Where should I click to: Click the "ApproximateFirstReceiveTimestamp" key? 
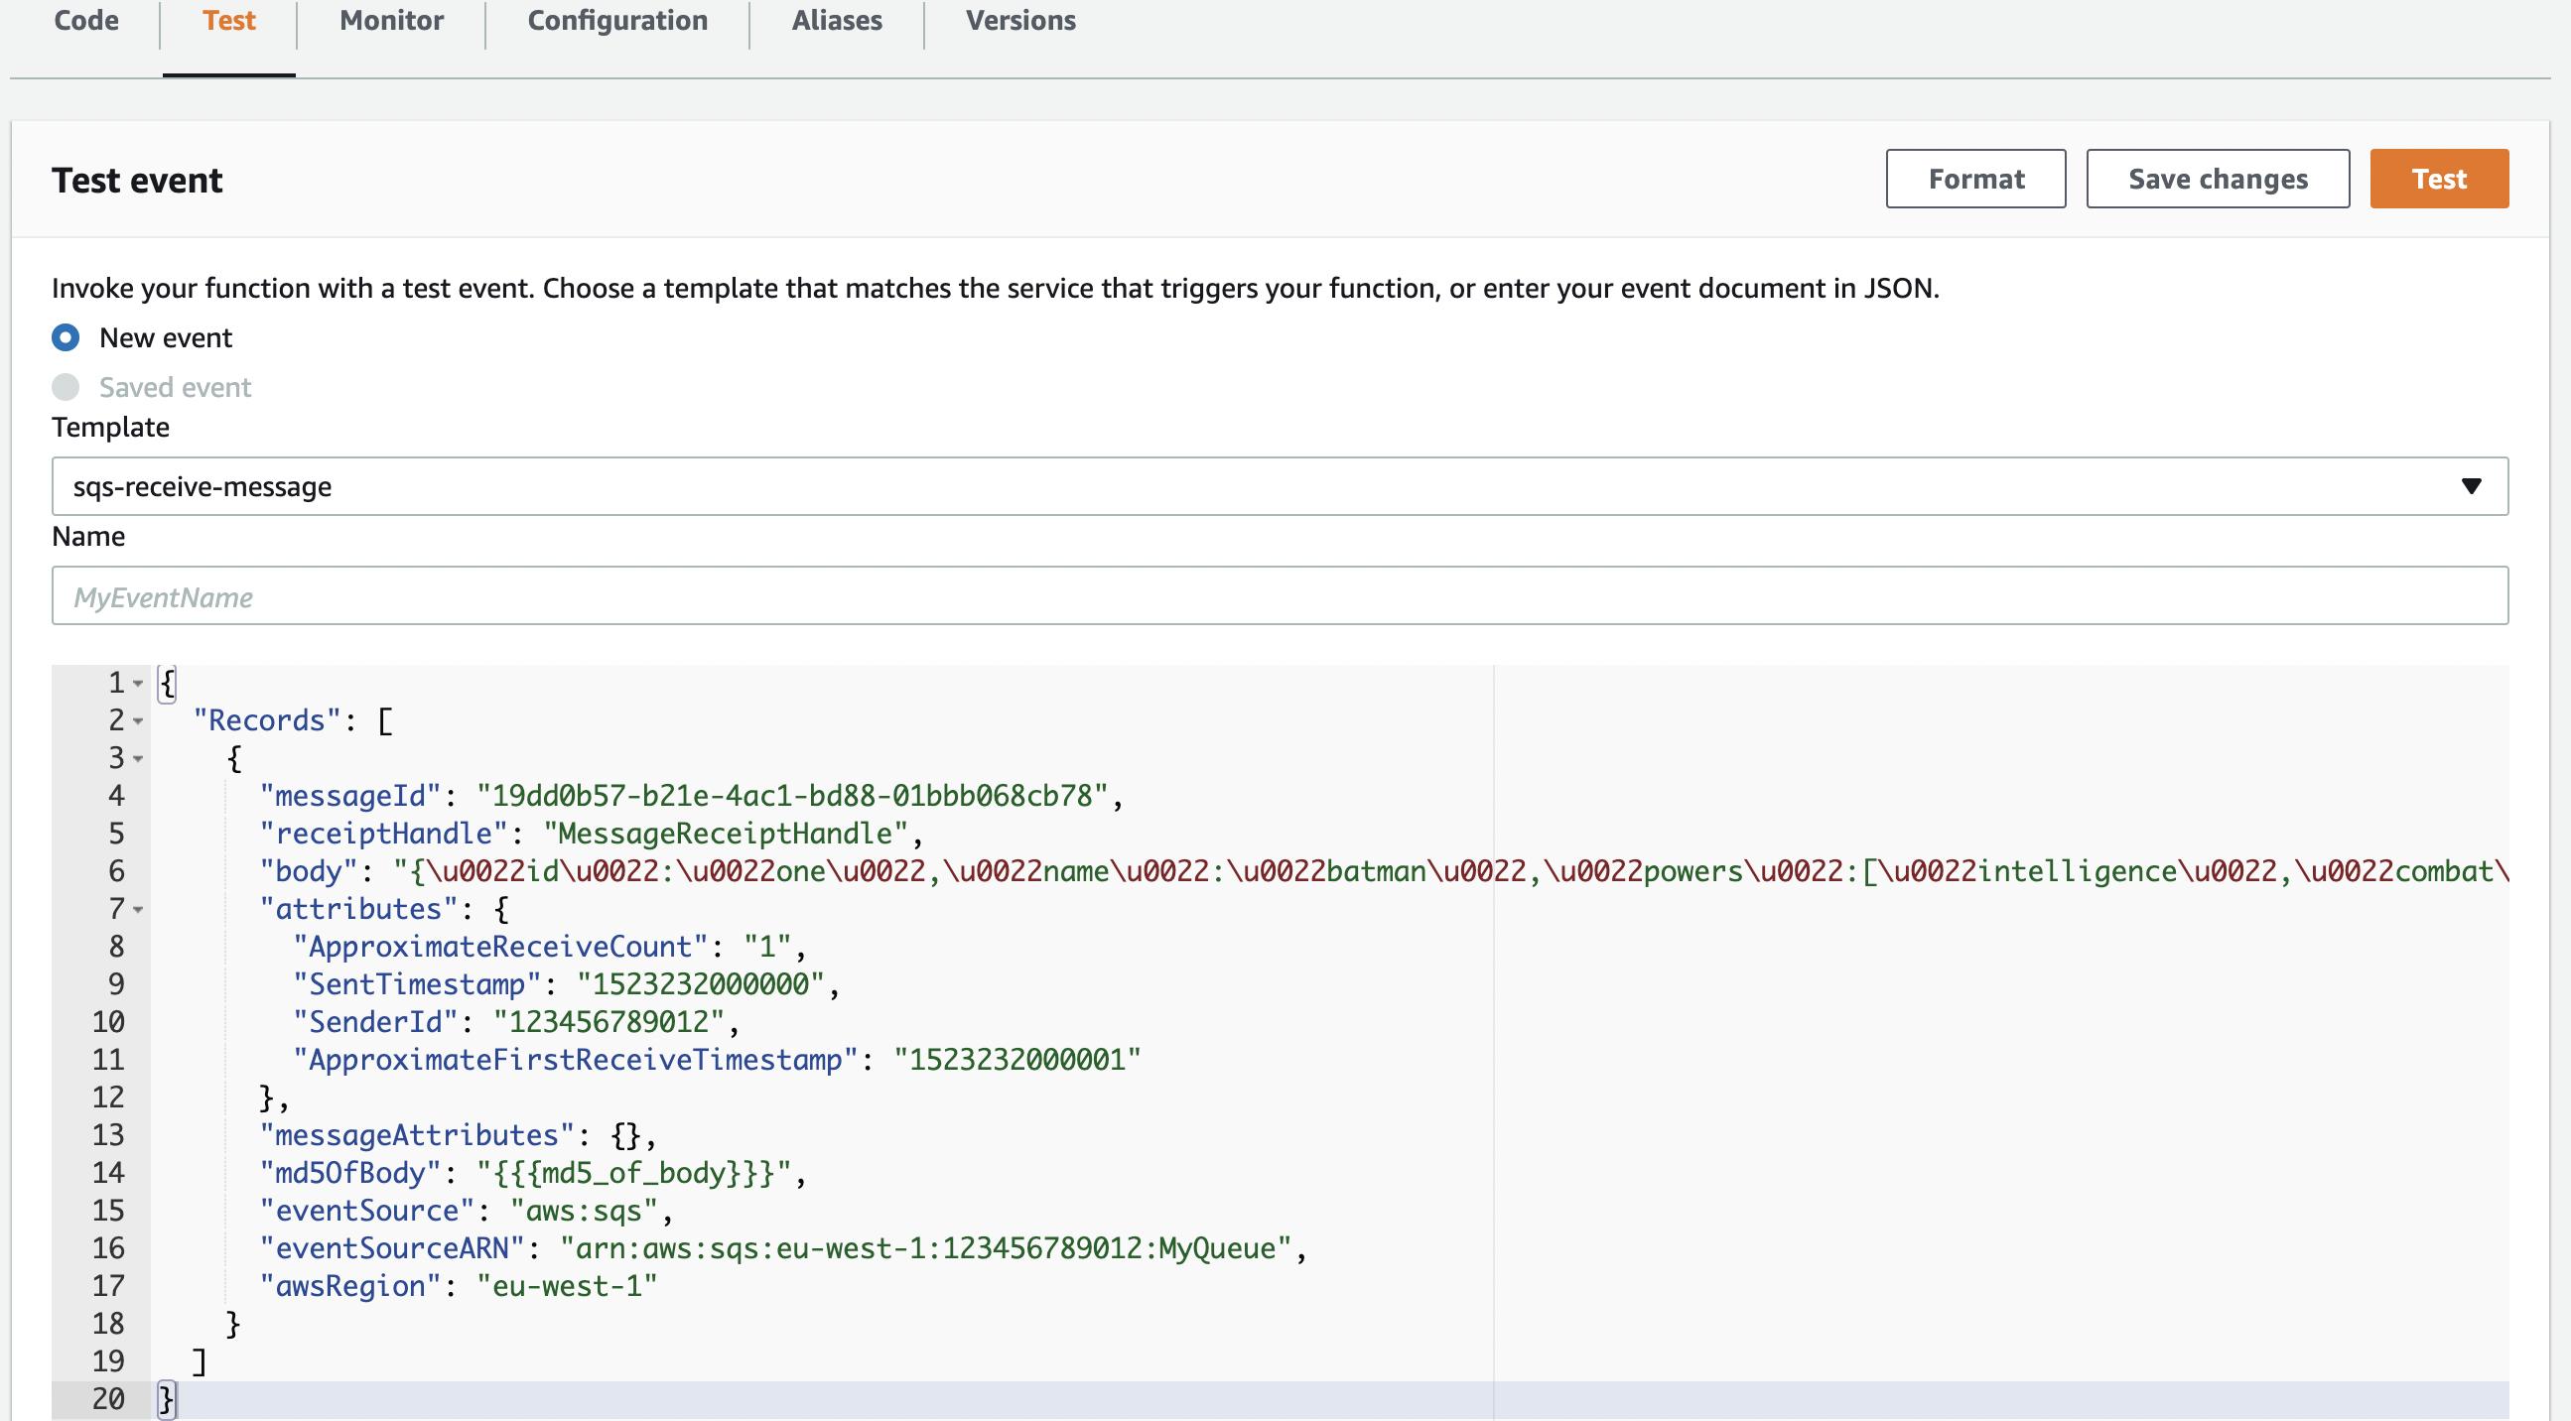[x=576, y=1060]
